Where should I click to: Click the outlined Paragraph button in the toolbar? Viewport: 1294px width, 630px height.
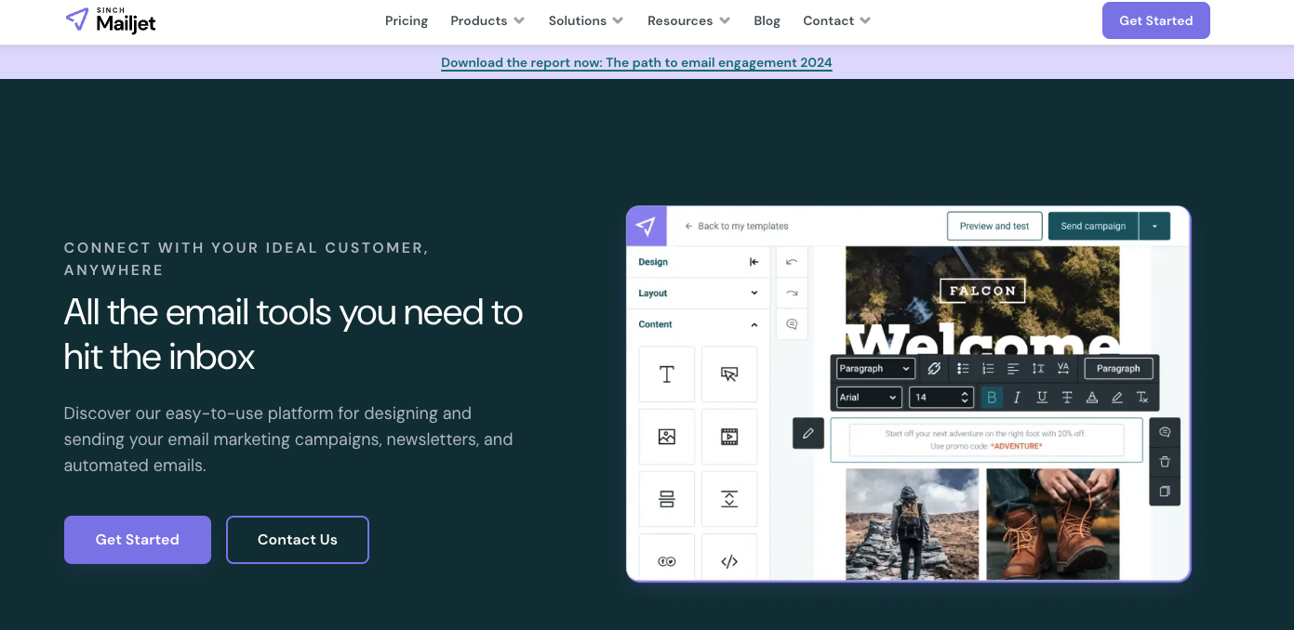[1118, 369]
